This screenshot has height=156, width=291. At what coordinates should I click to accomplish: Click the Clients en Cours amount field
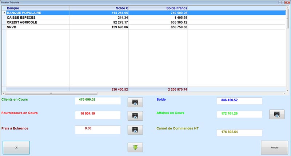97,101
